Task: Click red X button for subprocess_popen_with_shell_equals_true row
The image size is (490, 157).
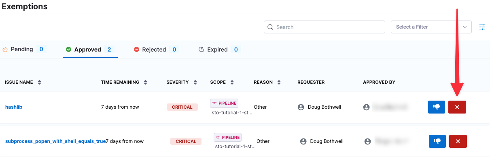Action: (x=458, y=141)
